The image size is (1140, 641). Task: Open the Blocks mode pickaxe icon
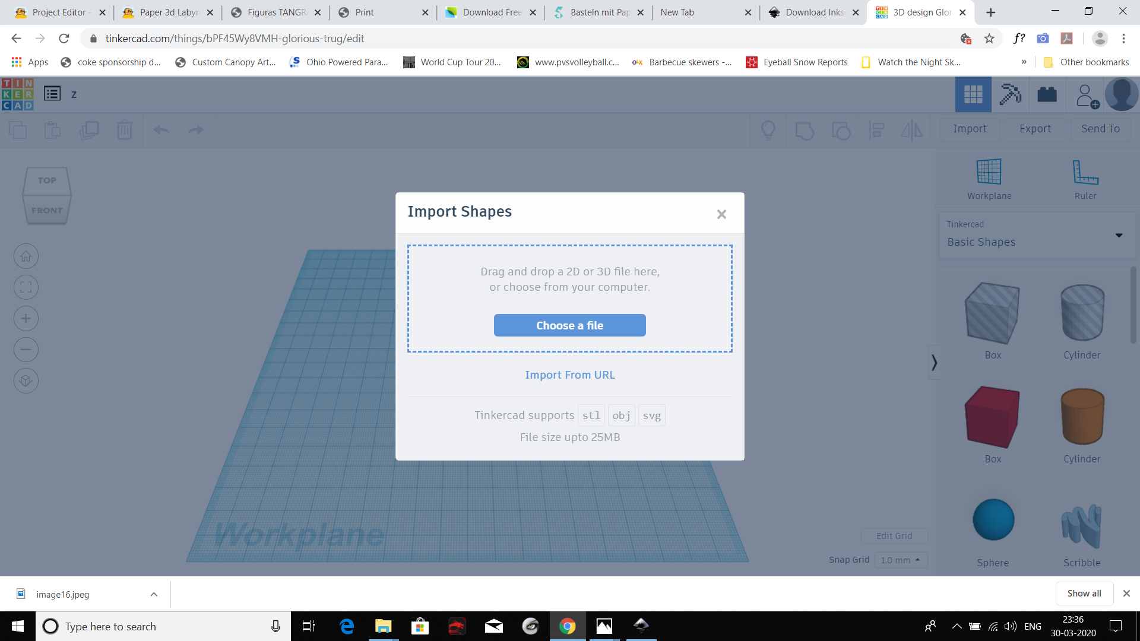click(x=1010, y=94)
